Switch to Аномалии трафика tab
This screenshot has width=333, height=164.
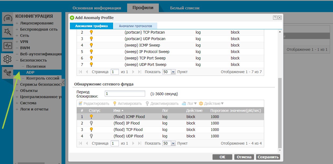coord(91,26)
